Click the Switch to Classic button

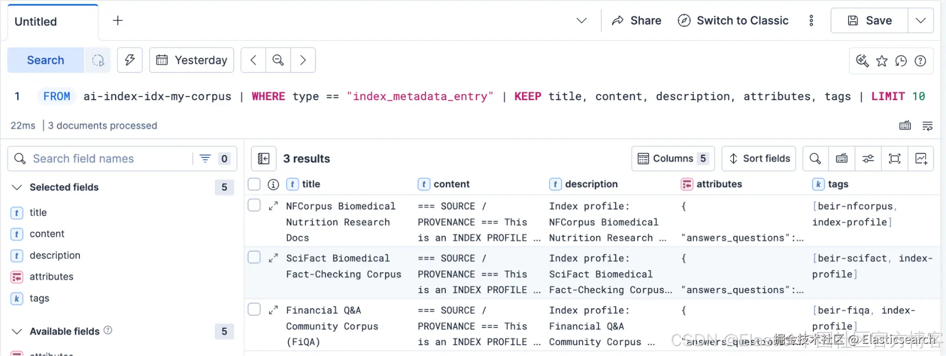[x=733, y=20]
